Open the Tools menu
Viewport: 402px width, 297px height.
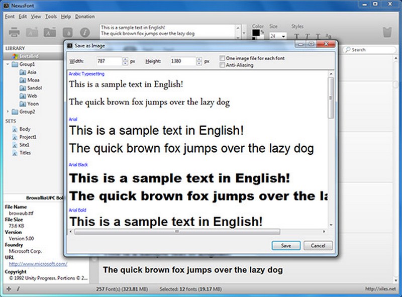51,17
